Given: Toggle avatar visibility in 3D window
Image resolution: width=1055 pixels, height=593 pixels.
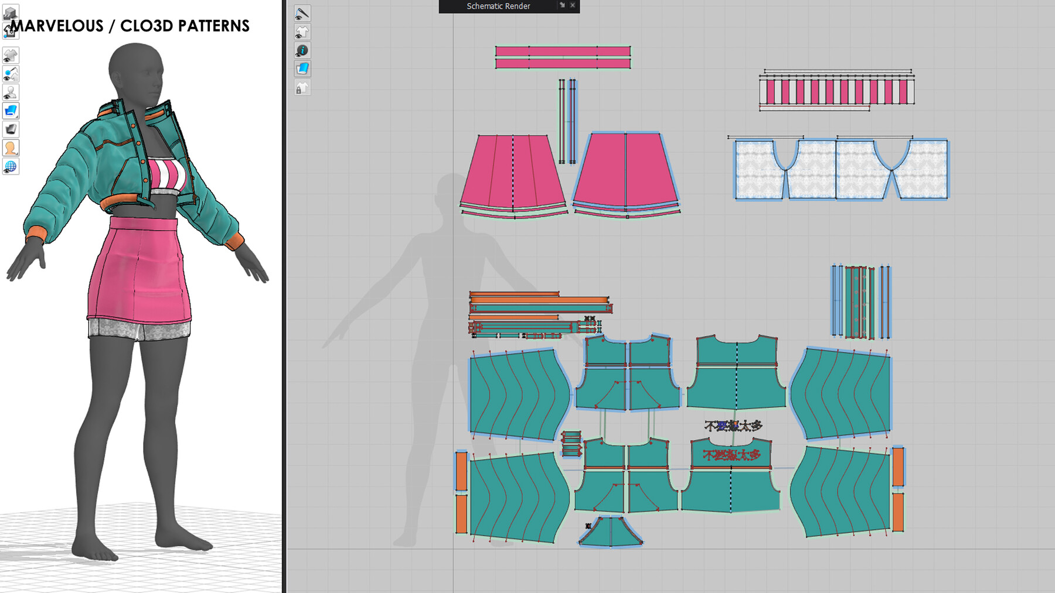Looking at the screenshot, I should click(x=11, y=92).
